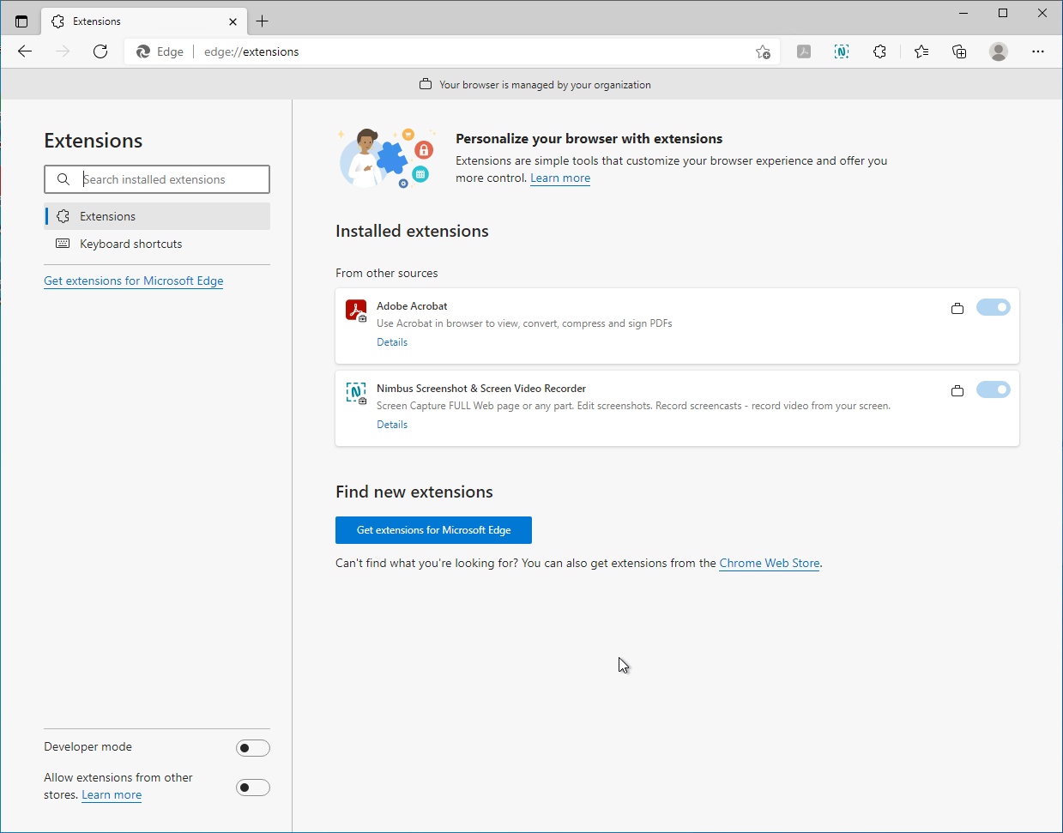Click the browser Refresh button
1063x833 pixels.
coord(100,51)
